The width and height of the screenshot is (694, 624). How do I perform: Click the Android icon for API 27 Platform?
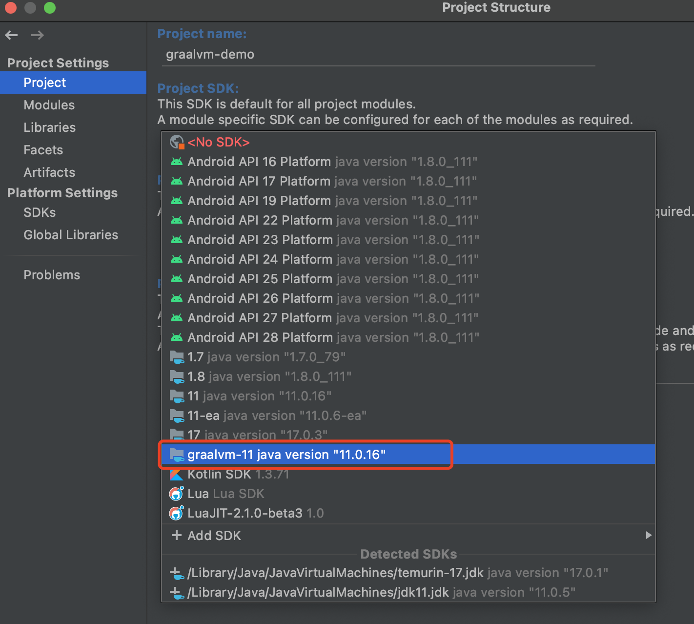click(177, 318)
